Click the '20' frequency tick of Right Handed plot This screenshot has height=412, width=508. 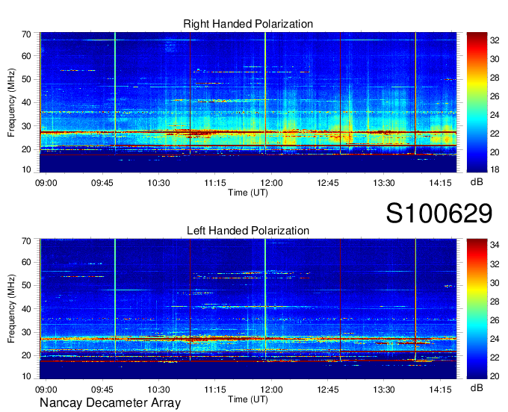[x=27, y=149]
